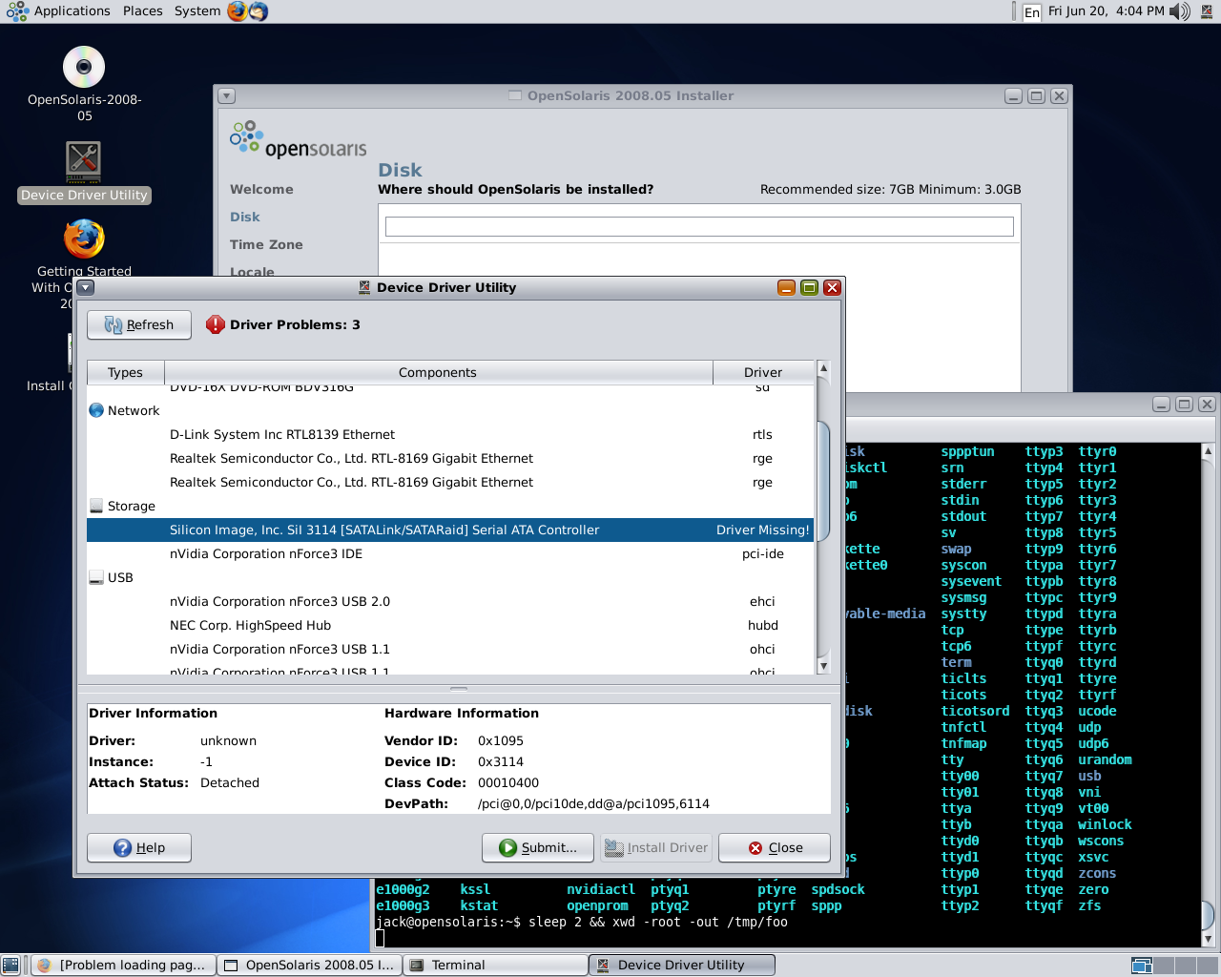Click the USB category icon

click(95, 577)
